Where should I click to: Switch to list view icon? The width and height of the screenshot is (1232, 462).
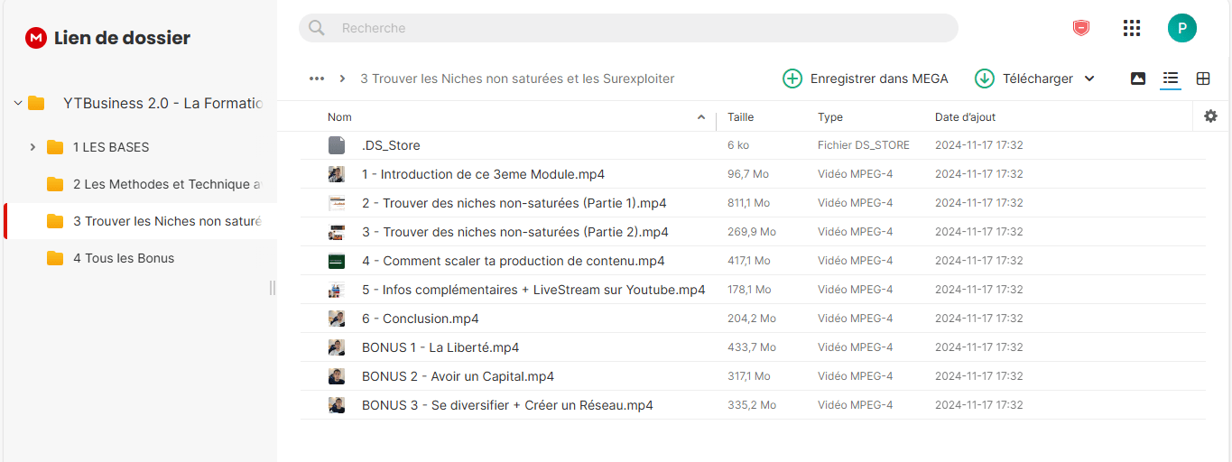tap(1171, 79)
